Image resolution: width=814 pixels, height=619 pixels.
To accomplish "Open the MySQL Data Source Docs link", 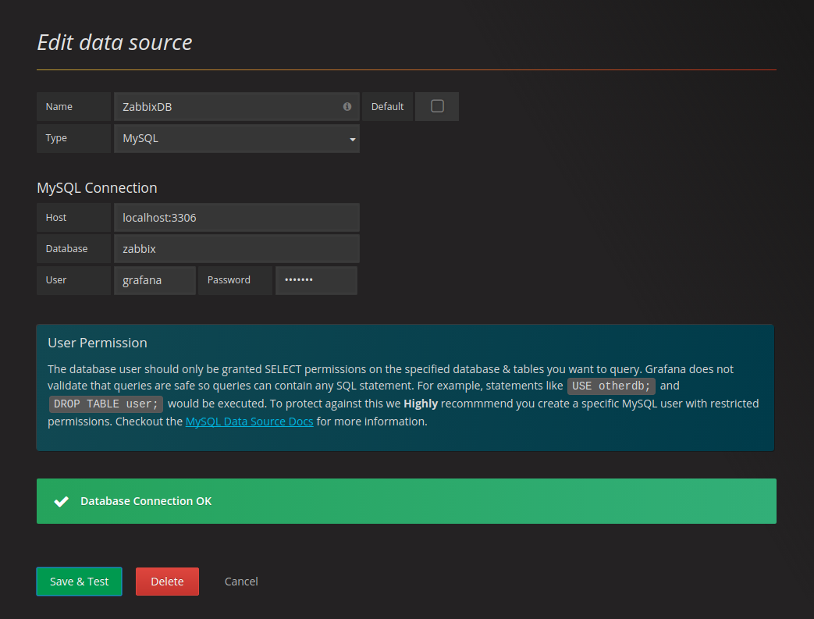I will [x=249, y=421].
